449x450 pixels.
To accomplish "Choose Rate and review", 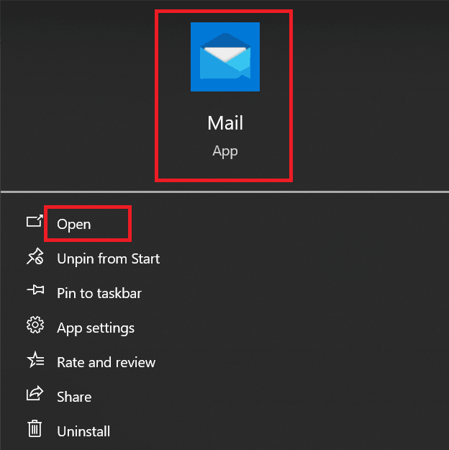I will click(106, 362).
